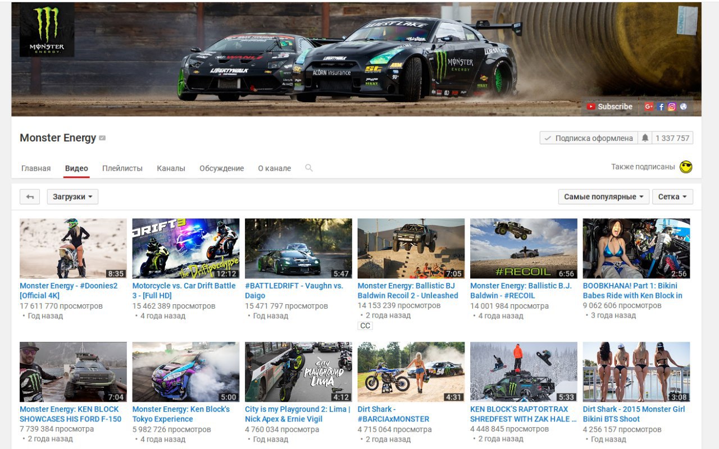Screen dimensions: 719x449
Task: Open the City Playground Lima thumbnail
Action: pos(298,372)
